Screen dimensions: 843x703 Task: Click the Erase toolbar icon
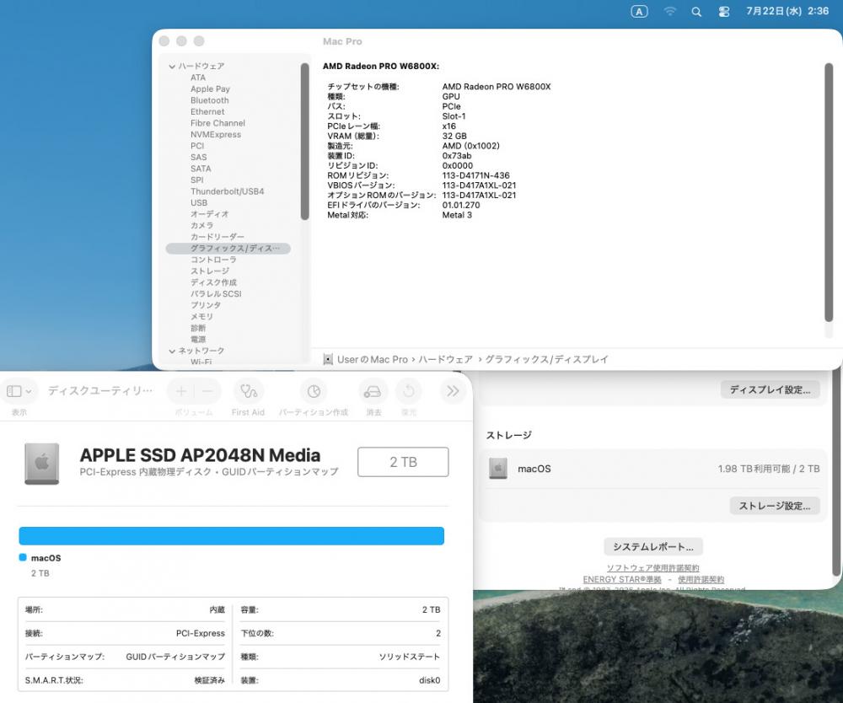(373, 391)
